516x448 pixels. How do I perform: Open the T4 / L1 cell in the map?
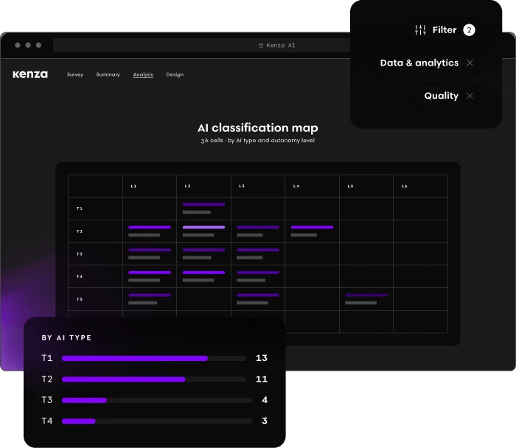click(150, 276)
